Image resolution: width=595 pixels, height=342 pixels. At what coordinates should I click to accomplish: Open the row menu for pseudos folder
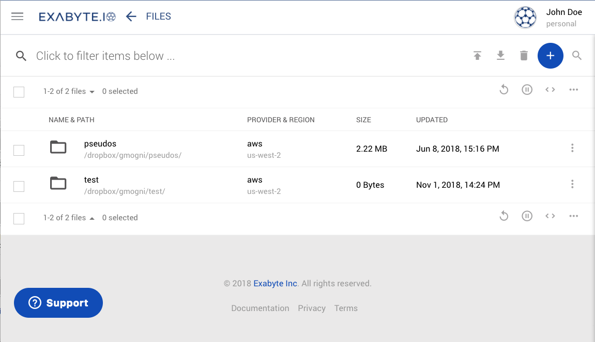tap(572, 148)
